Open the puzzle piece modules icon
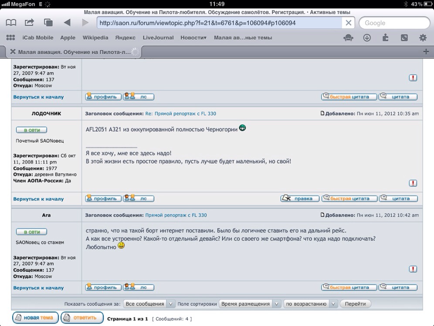Image resolution: width=434 pixels, height=326 pixels. pos(385,38)
